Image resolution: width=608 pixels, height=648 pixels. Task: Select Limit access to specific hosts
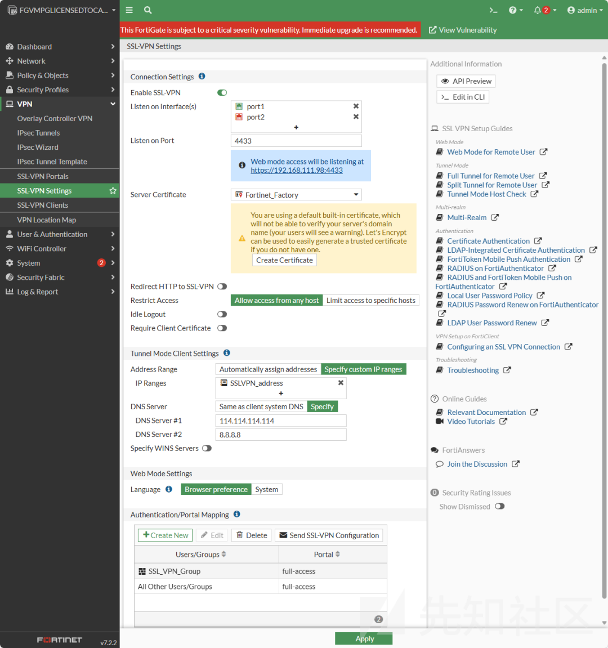coord(371,300)
